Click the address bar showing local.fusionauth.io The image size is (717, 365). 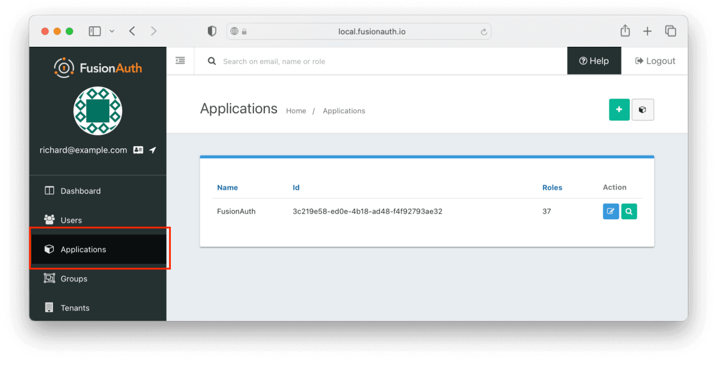coord(358,31)
